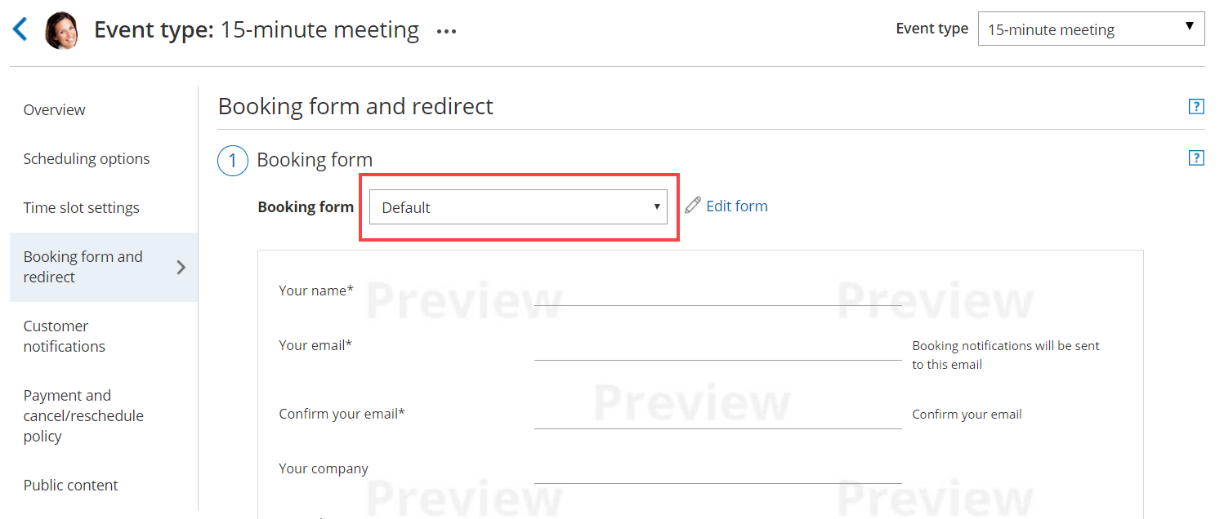Open the Overview section
The image size is (1224, 519).
[x=55, y=110]
